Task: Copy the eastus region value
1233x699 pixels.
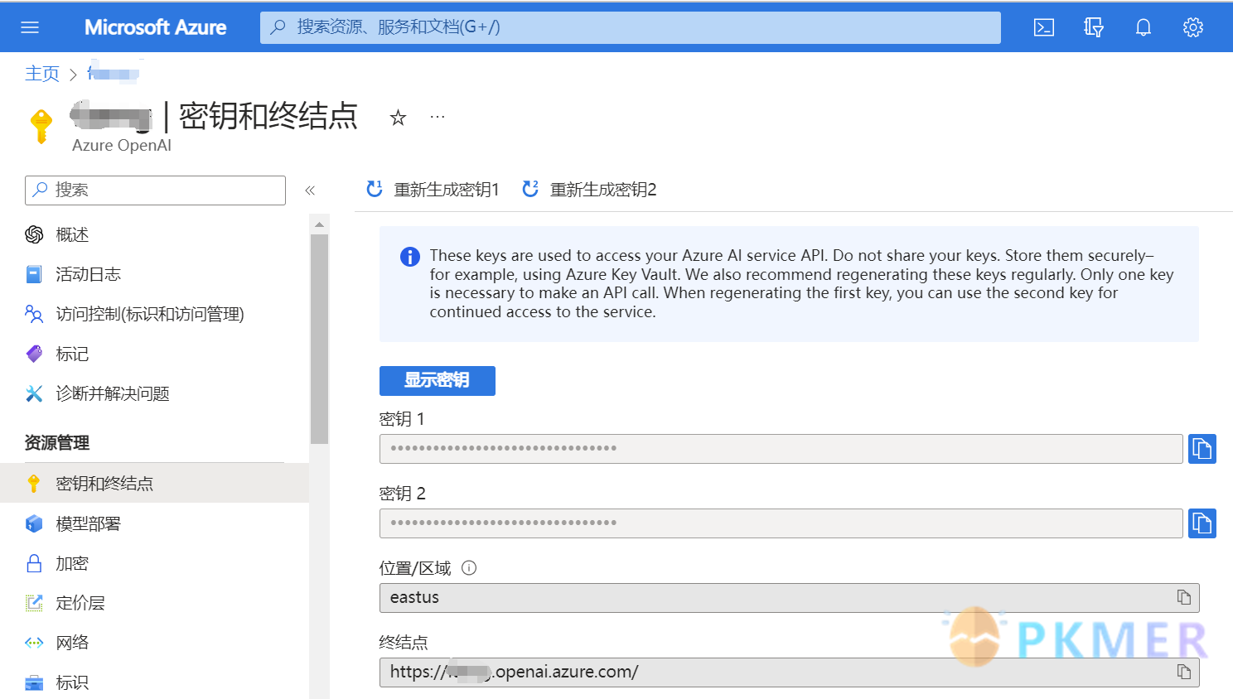Action: coord(1184,598)
